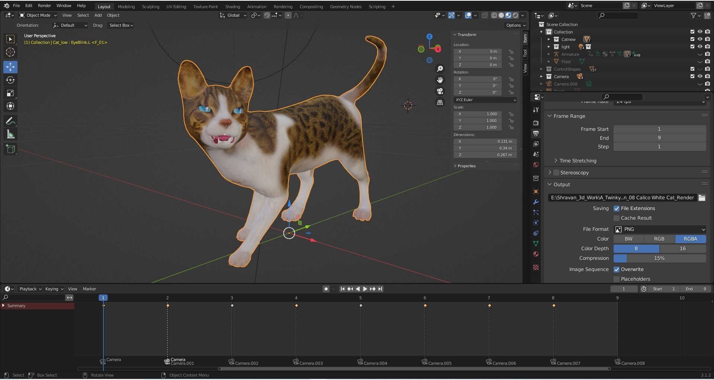Click the Frame Start value field
This screenshot has height=380, width=714.
point(660,129)
